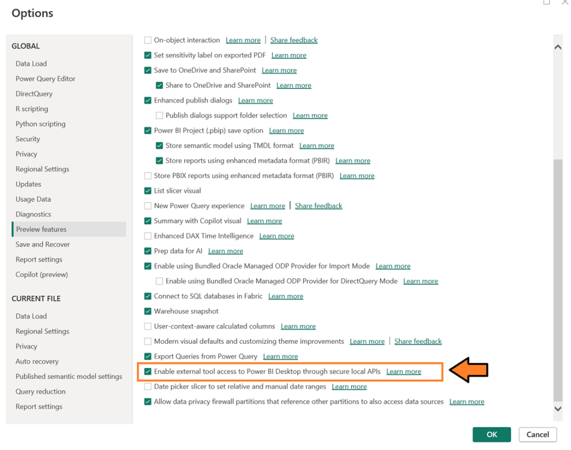Uncheck Power BI Project (.pbip) save option
571x450 pixels.
point(147,130)
